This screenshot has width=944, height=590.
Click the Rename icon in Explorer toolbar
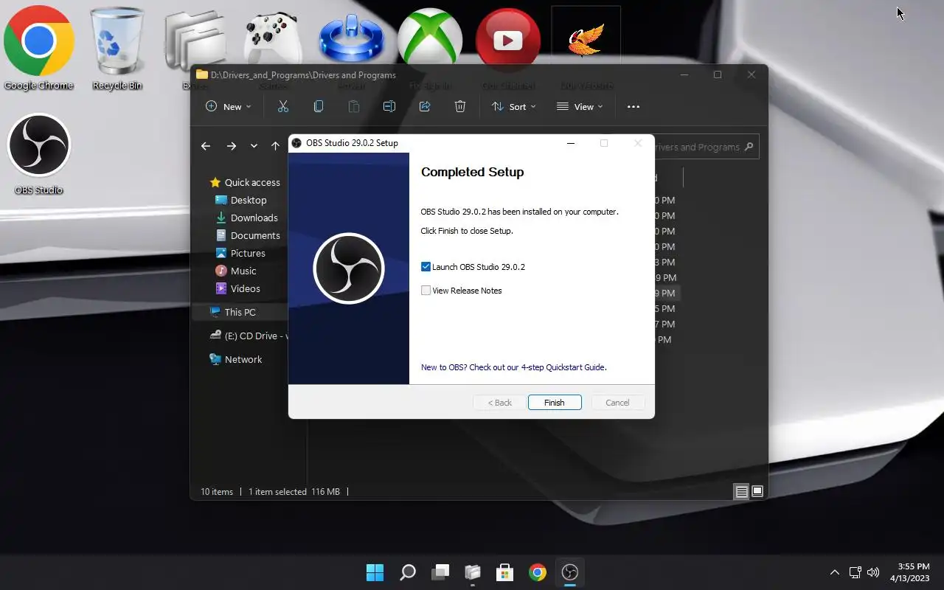pyautogui.click(x=389, y=107)
